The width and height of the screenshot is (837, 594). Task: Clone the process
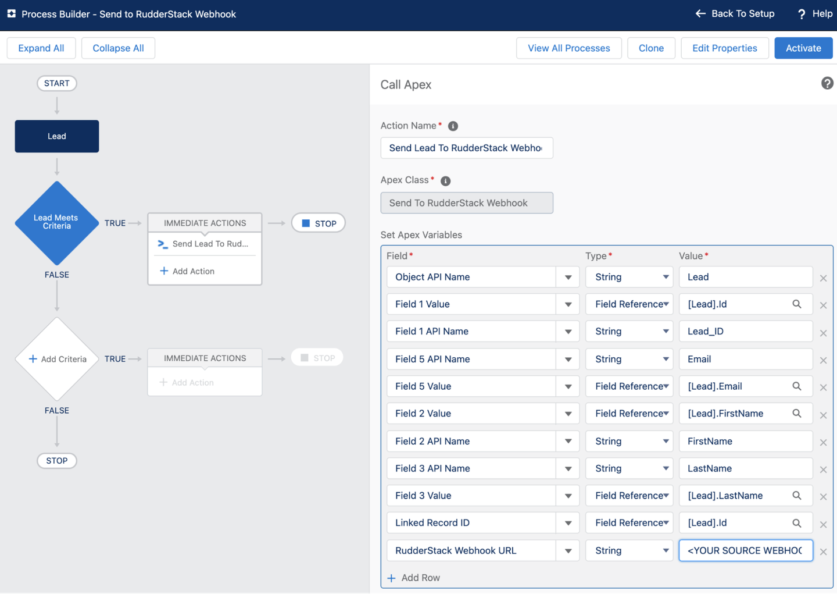[651, 48]
